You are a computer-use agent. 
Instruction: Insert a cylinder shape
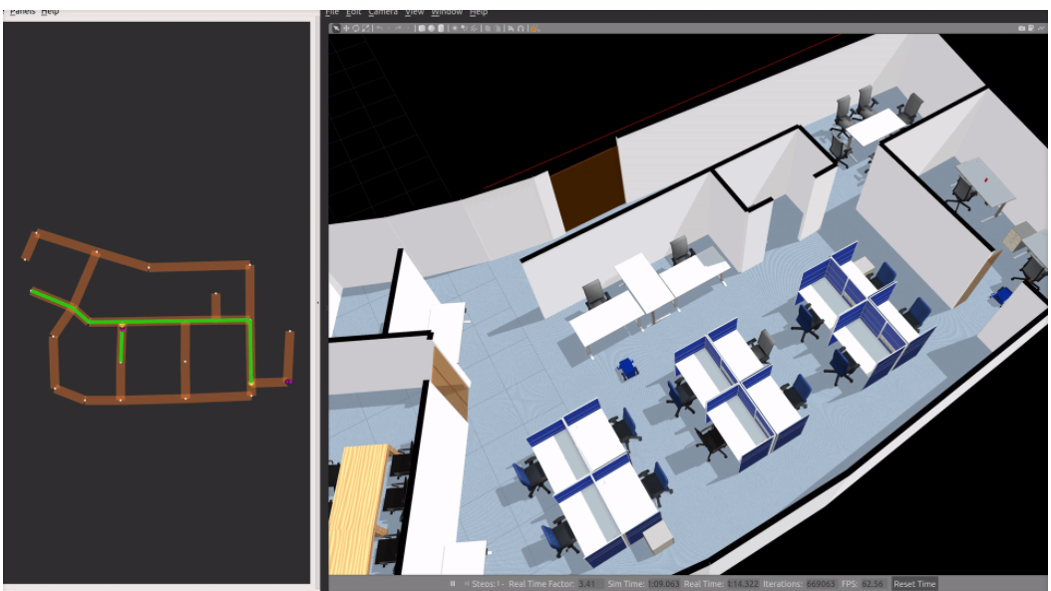(x=441, y=28)
